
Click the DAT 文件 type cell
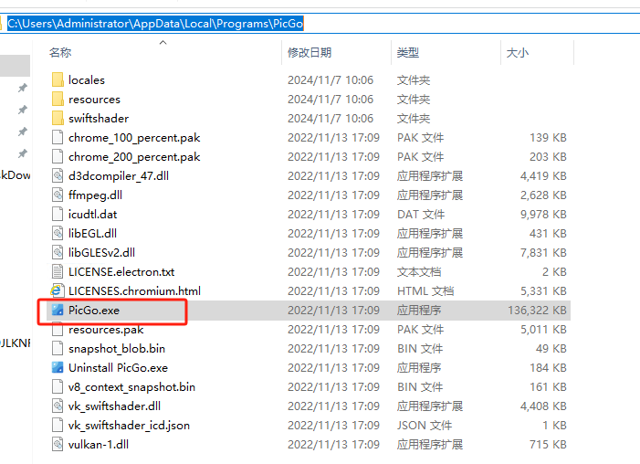[421, 215]
